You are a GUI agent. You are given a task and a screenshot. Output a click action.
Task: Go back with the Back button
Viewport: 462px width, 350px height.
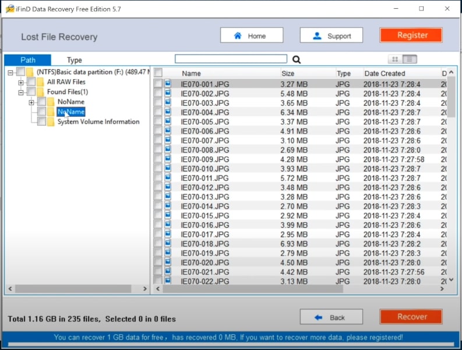click(331, 317)
